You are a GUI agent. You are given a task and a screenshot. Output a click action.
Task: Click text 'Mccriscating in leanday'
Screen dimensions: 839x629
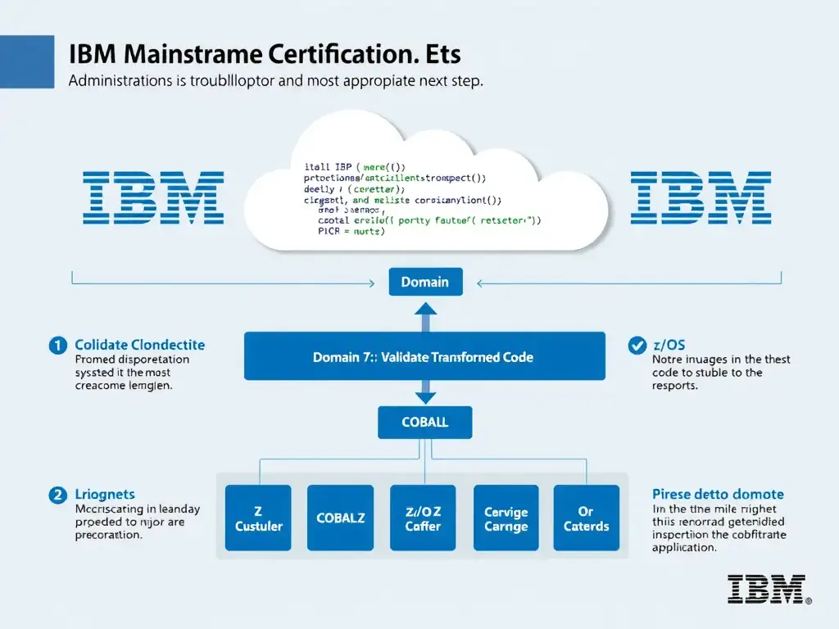coord(138,509)
